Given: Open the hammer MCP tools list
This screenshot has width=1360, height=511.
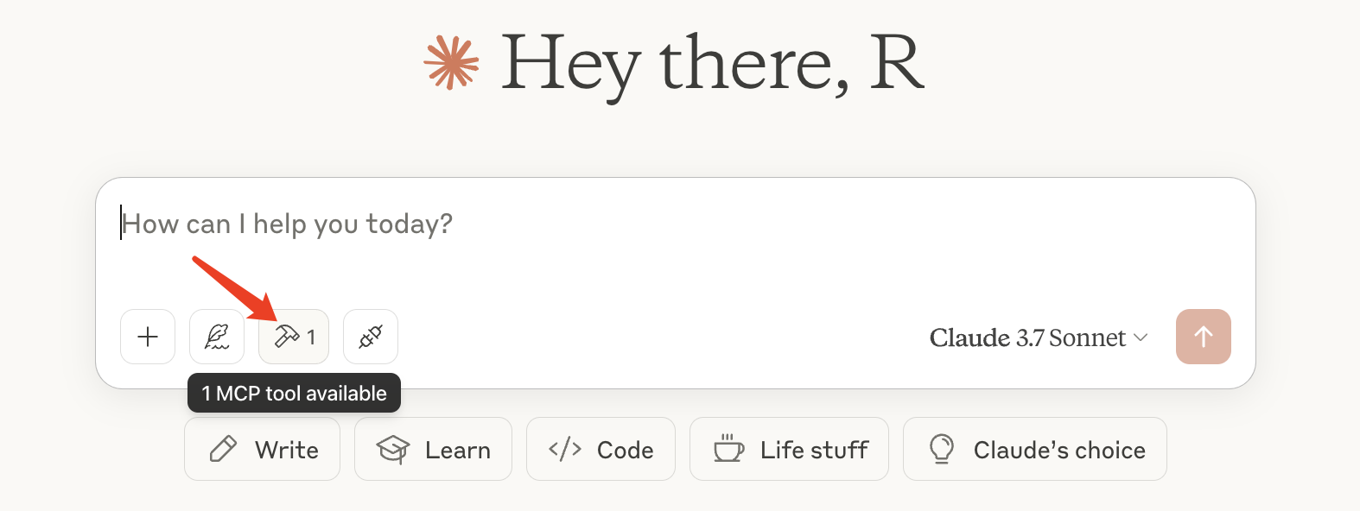Looking at the screenshot, I should click(294, 337).
